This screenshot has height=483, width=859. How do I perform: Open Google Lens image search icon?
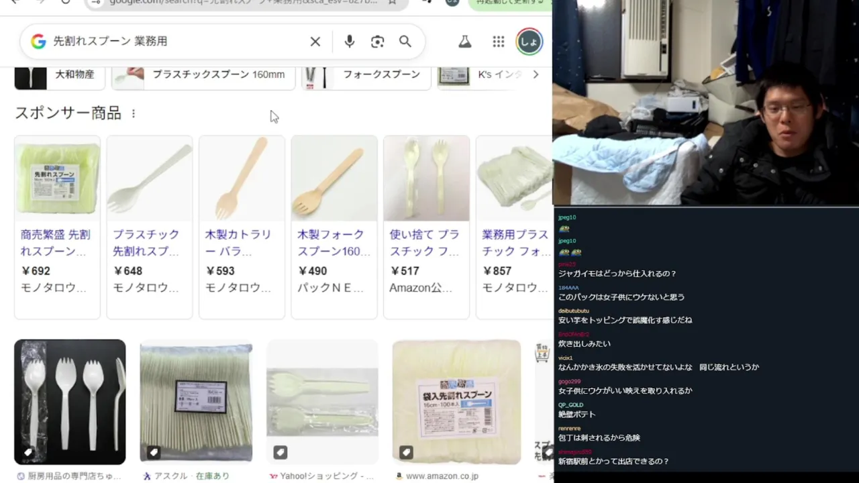[377, 42]
